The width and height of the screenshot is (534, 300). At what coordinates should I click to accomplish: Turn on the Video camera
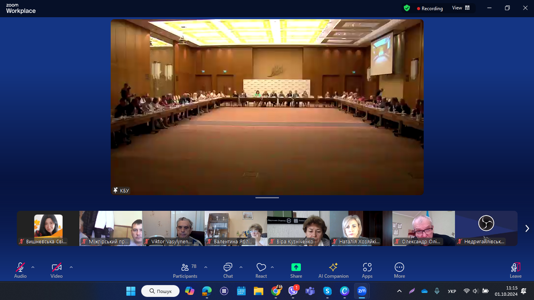click(x=56, y=270)
